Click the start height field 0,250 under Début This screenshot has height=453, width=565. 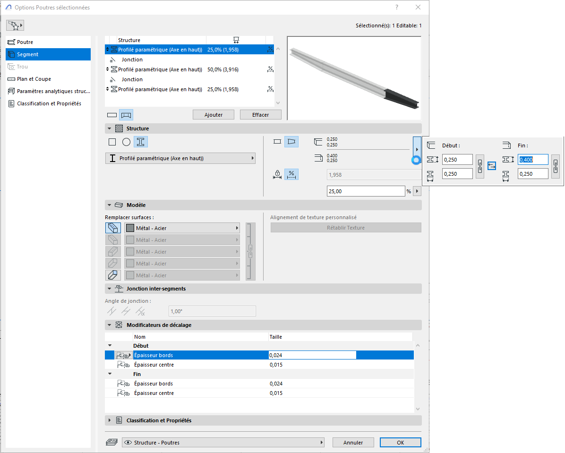point(457,160)
